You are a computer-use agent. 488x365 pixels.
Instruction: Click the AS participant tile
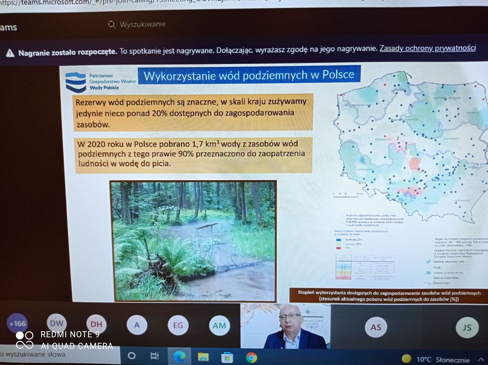tap(376, 327)
